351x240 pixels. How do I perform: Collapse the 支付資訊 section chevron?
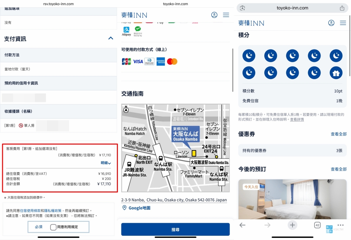point(111,38)
